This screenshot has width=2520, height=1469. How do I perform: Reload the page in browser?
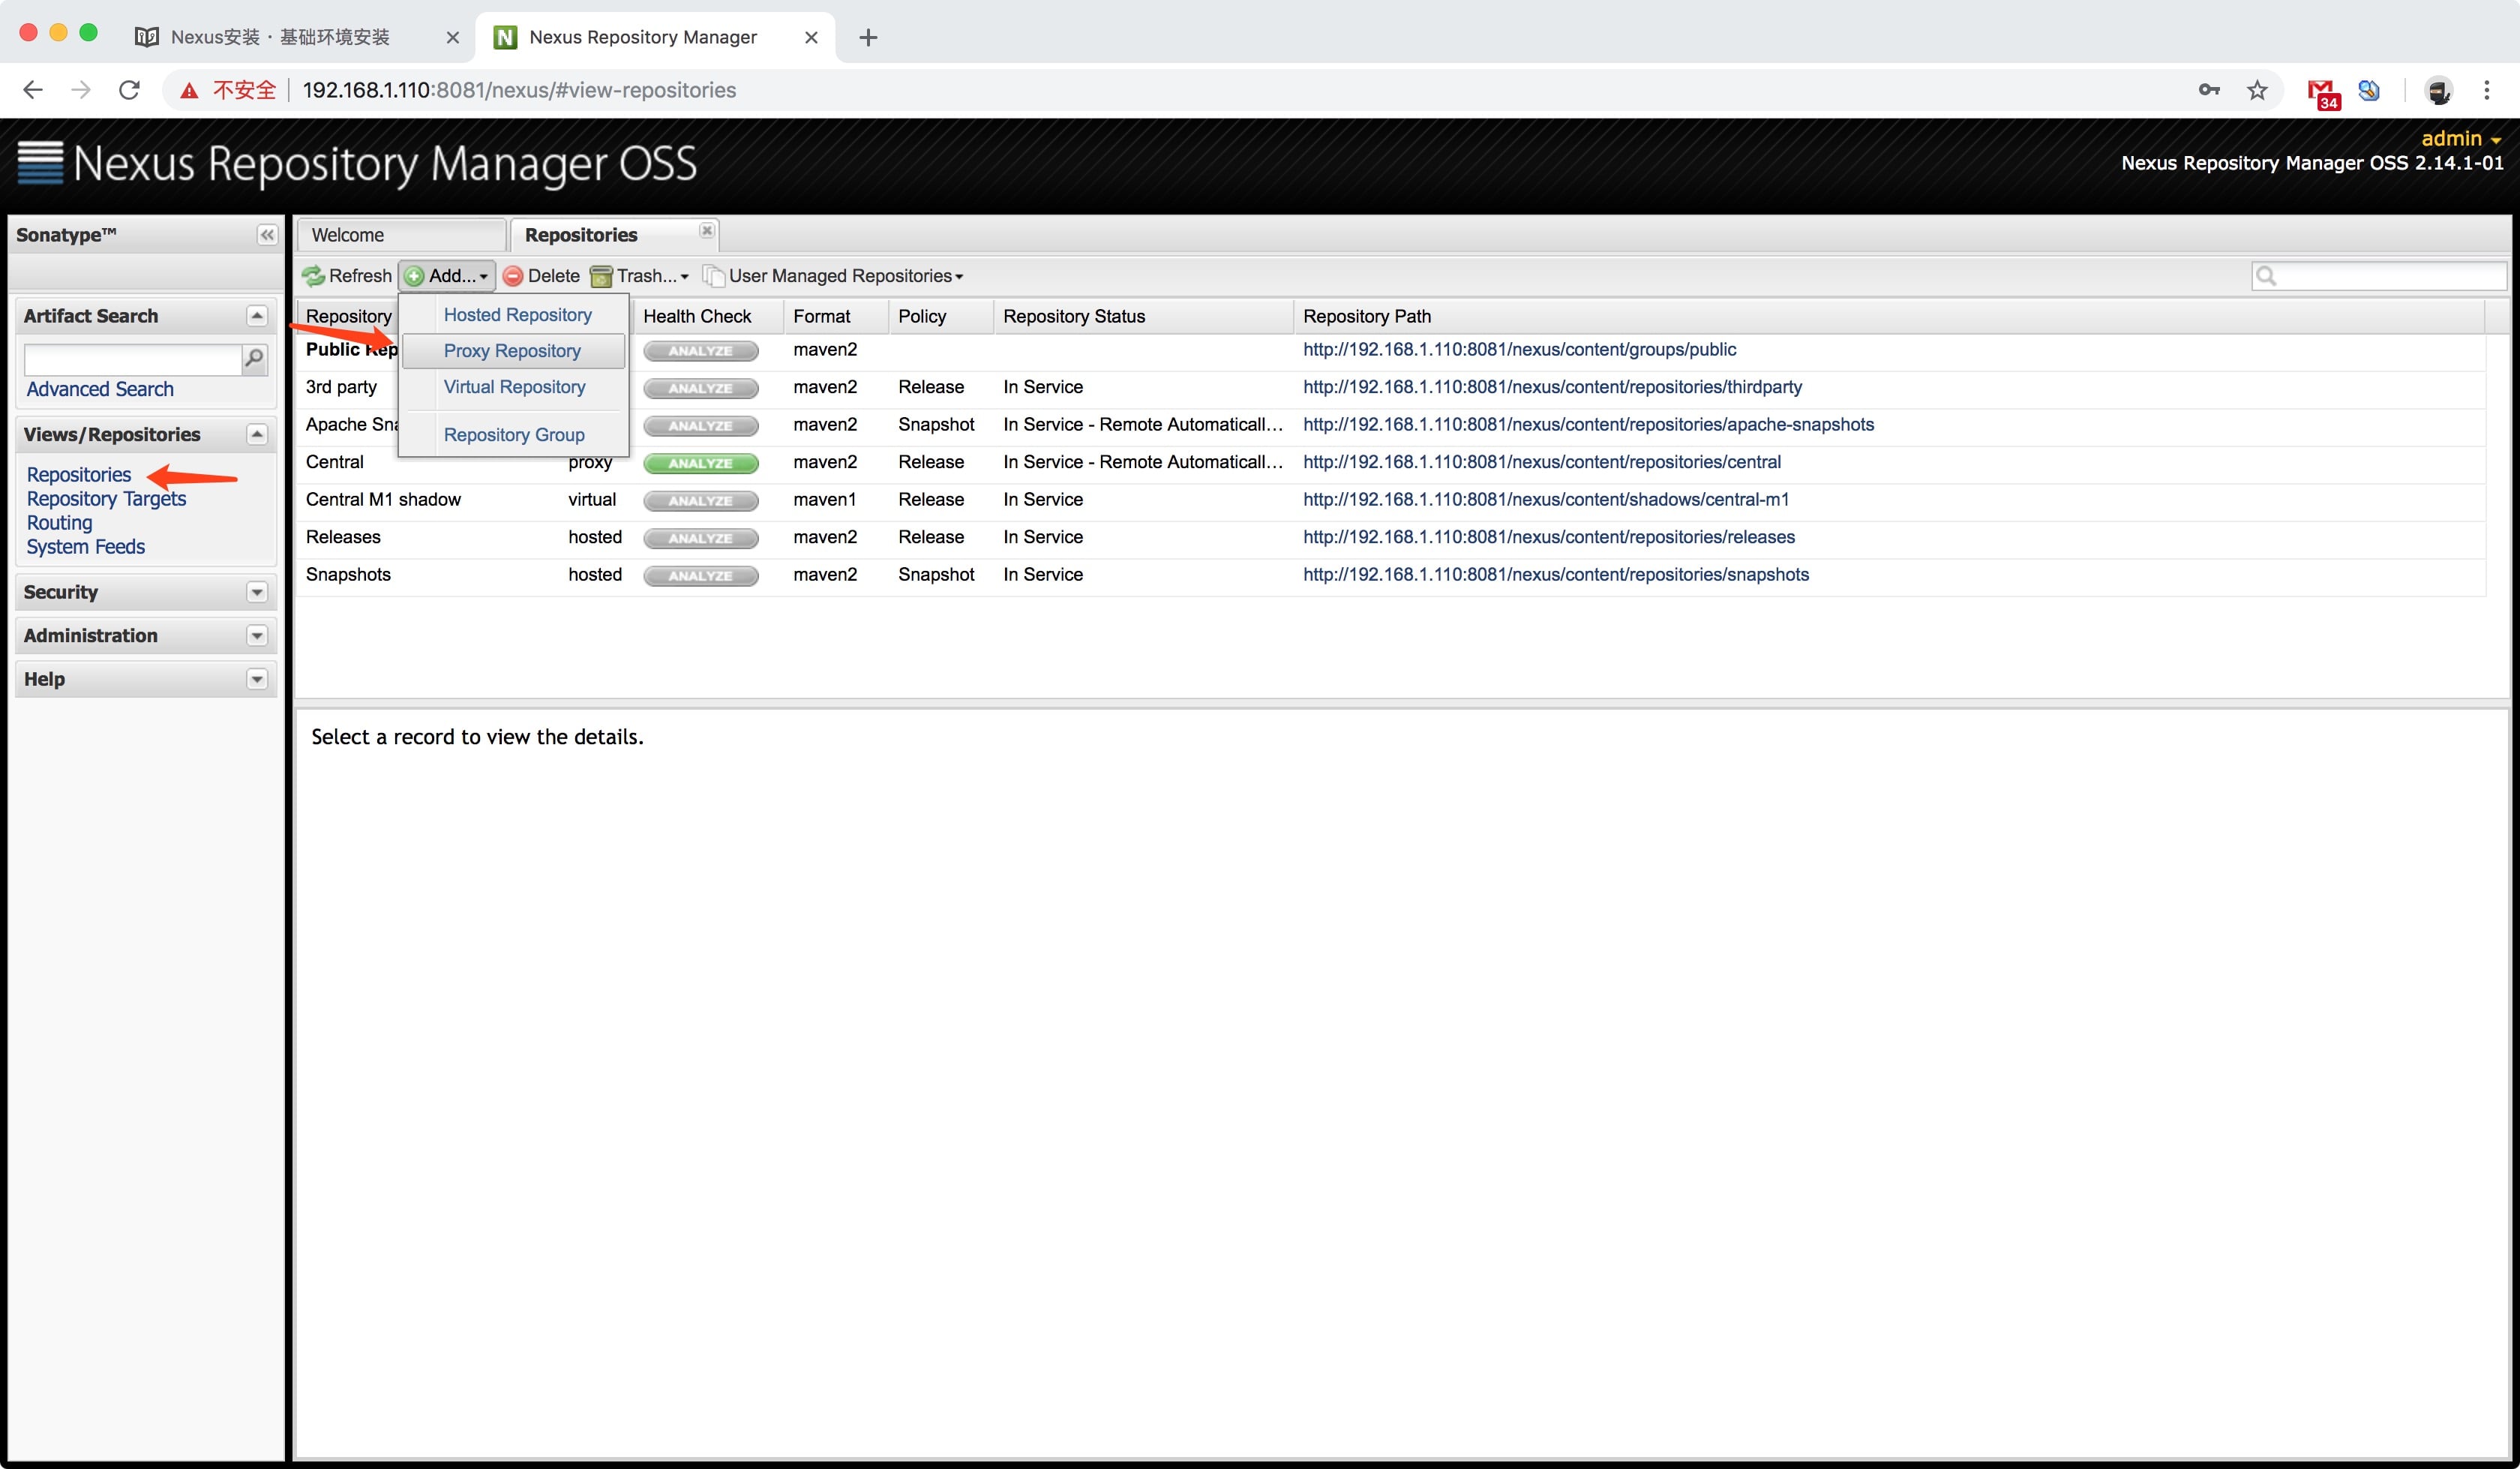[x=129, y=90]
